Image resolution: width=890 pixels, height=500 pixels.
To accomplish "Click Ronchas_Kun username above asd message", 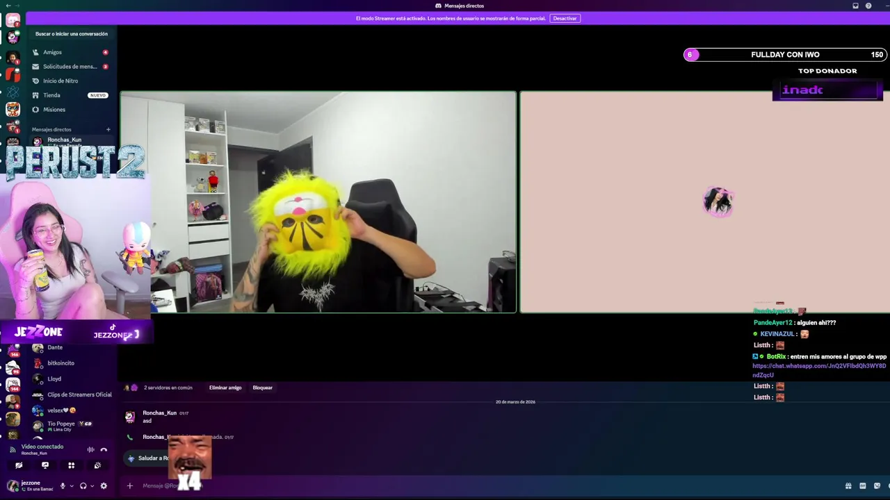I will coord(159,413).
